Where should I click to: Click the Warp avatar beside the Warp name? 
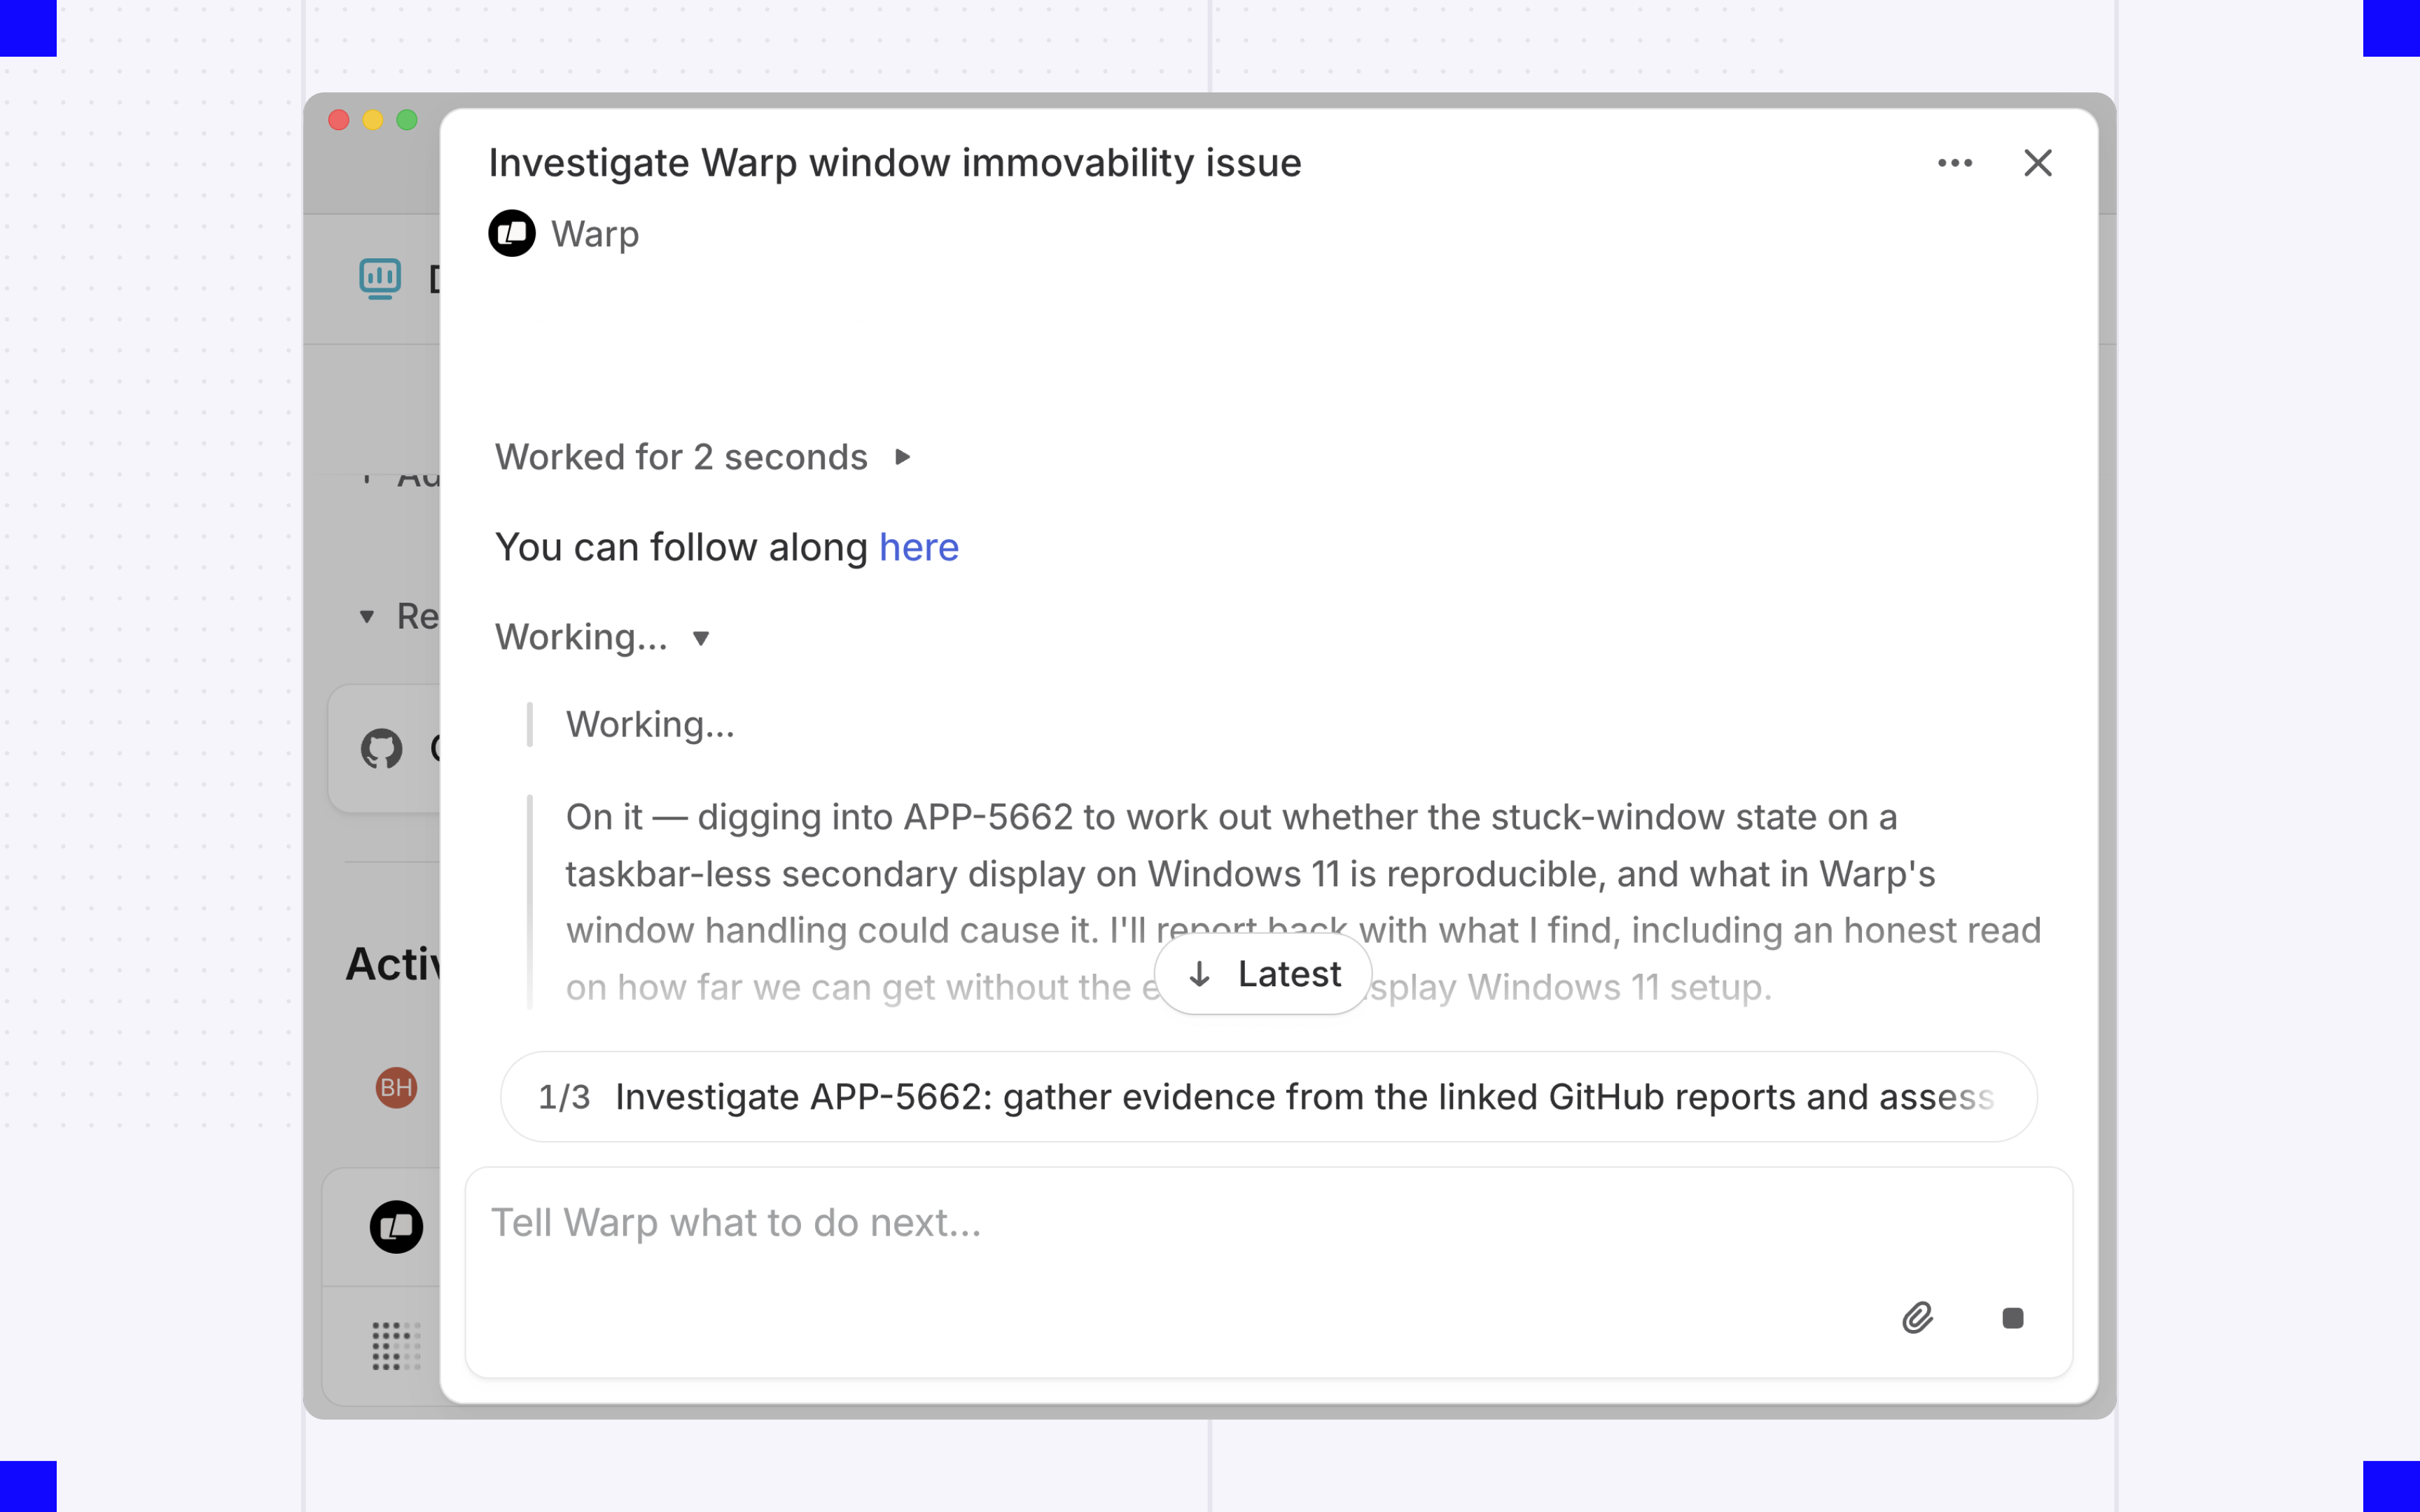512,233
